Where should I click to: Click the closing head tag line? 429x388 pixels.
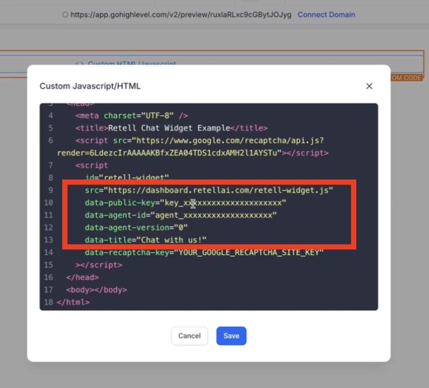82,277
